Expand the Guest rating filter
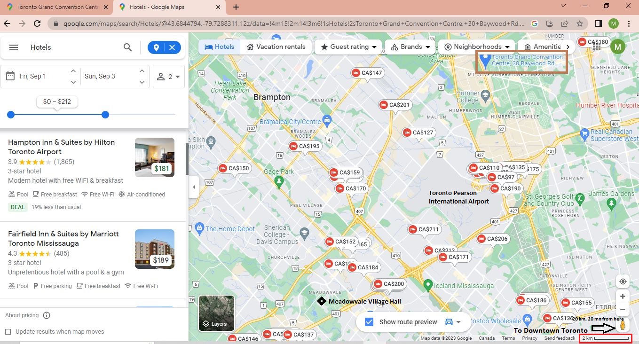The height and width of the screenshot is (344, 639). [x=348, y=47]
